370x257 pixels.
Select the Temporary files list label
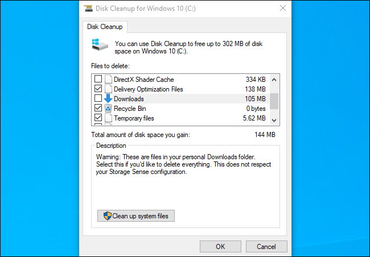(134, 118)
